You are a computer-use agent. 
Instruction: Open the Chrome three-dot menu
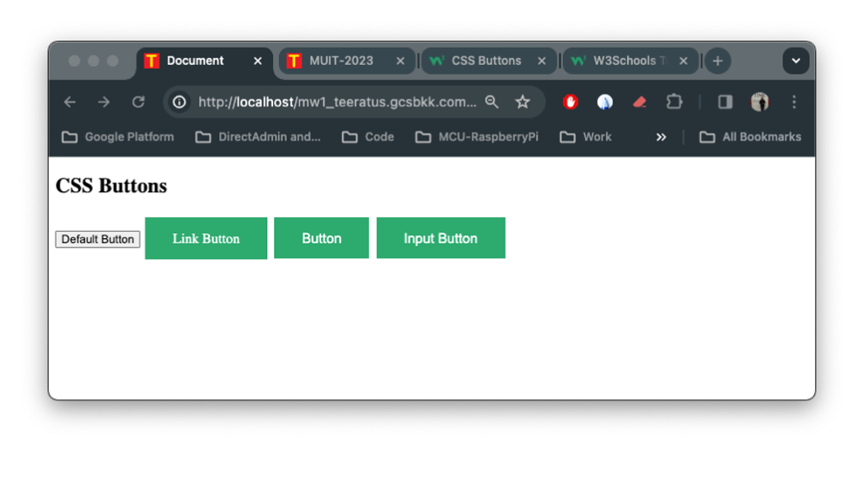[x=794, y=102]
